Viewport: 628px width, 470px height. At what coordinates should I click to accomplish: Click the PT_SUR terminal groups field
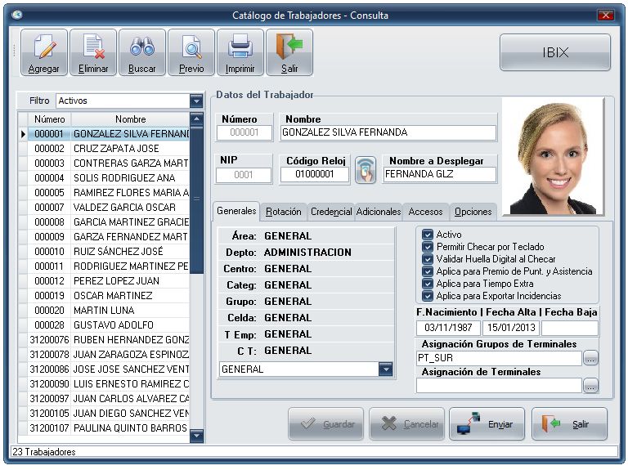[x=499, y=358]
